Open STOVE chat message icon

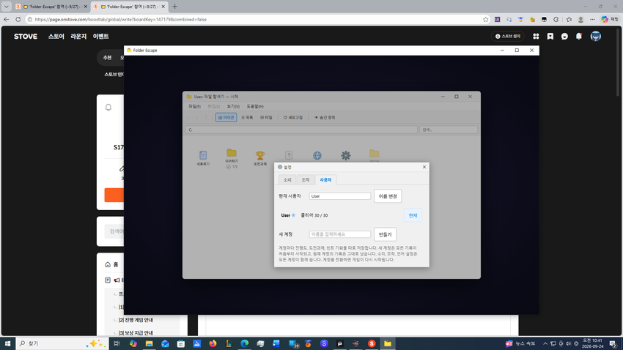[564, 36]
